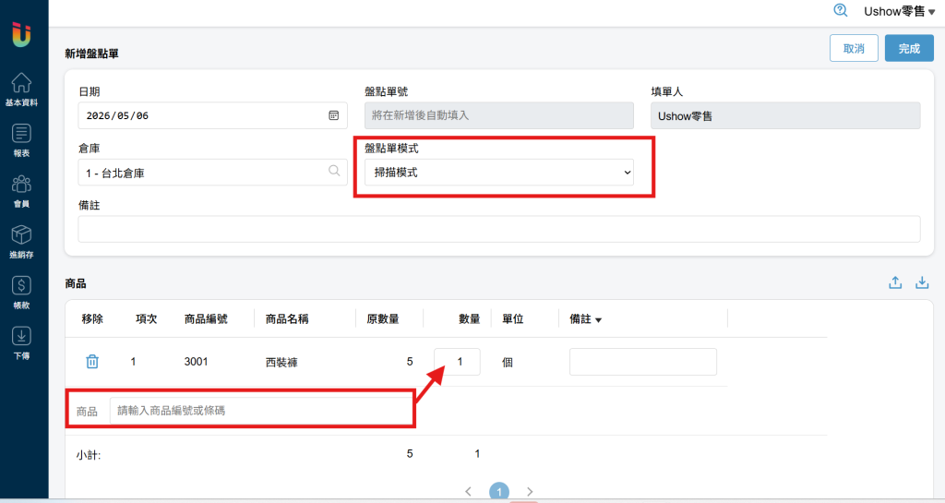Search warehouses with the magnifier icon

(x=334, y=171)
